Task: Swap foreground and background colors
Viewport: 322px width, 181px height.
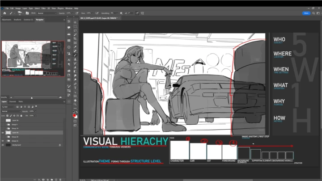Action: point(76,112)
